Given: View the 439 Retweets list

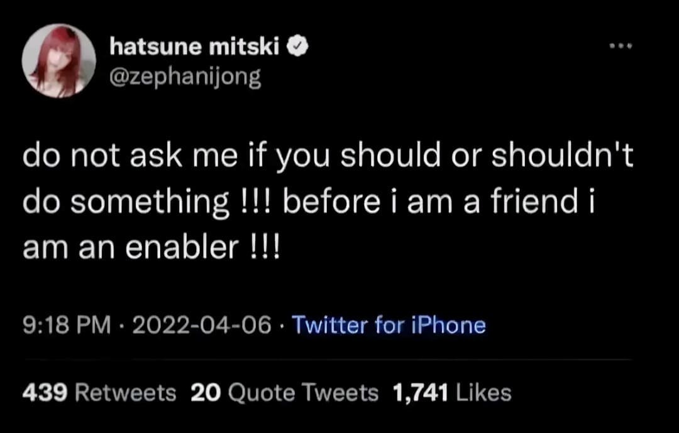Looking at the screenshot, I should pyautogui.click(x=99, y=393).
